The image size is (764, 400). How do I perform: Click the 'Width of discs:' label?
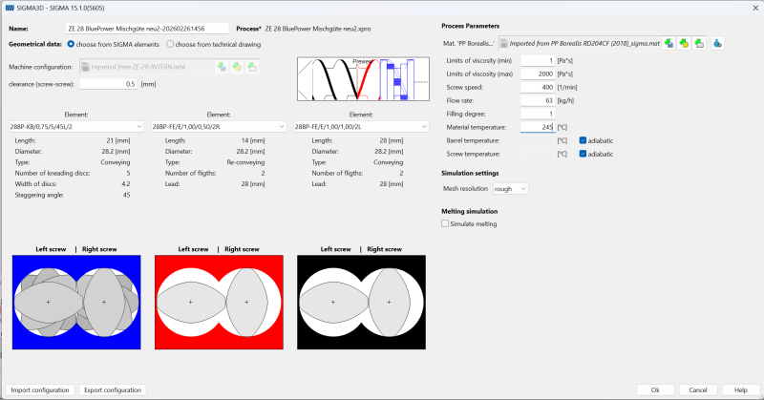pyautogui.click(x=35, y=183)
